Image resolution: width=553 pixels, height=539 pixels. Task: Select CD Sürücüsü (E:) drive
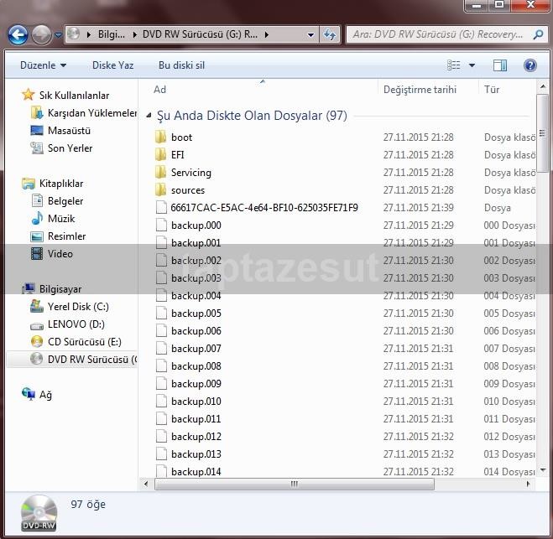(x=84, y=342)
